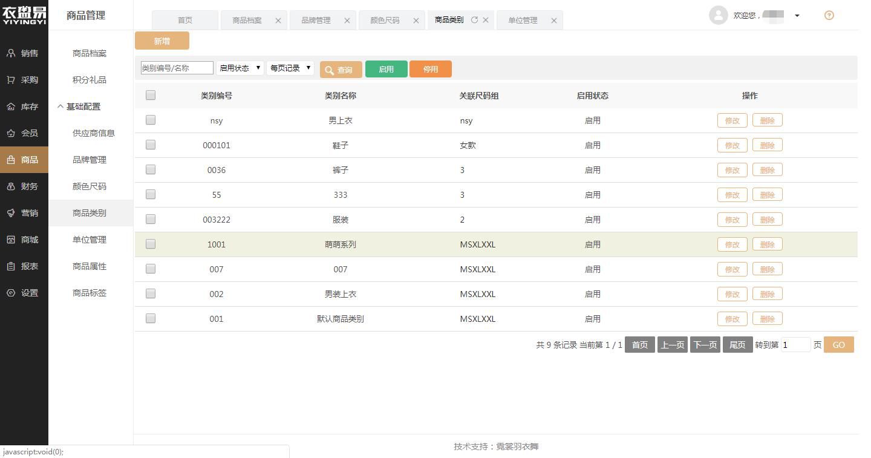Image resolution: width=871 pixels, height=458 pixels.
Task: Click the 新增 button
Action: [x=161, y=41]
